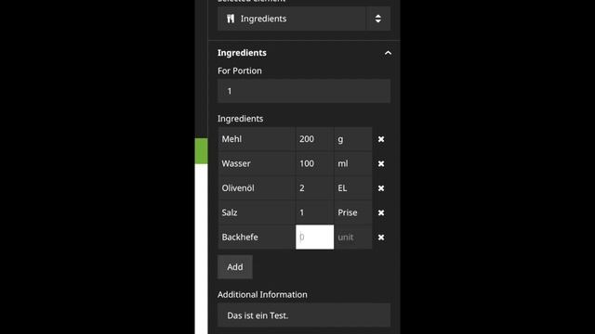Screen dimensions: 595x334
Task: Click the Ingredients section header title
Action: (242, 53)
